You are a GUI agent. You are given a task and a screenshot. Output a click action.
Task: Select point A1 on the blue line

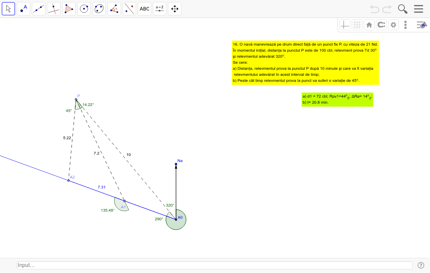pyautogui.click(x=124, y=201)
